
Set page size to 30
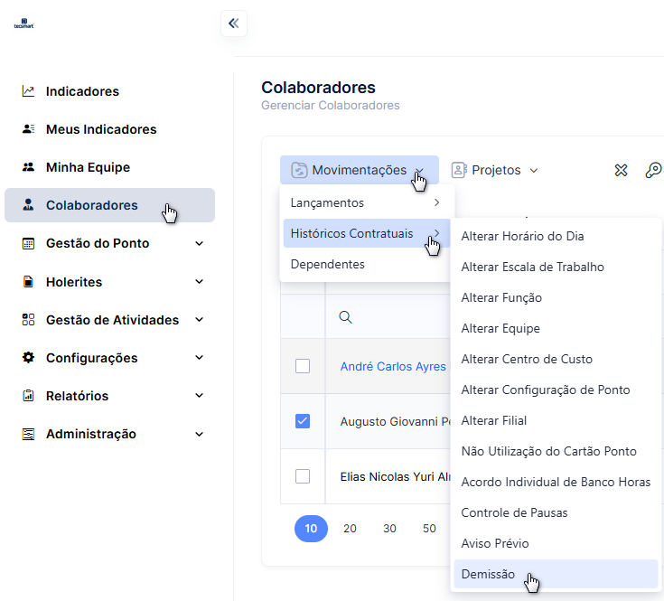coord(389,528)
